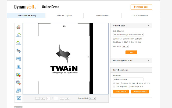Choose TIFF file format

pos(130,83)
